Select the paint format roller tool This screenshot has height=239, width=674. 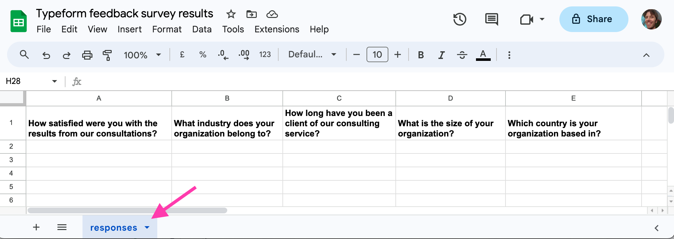(107, 55)
